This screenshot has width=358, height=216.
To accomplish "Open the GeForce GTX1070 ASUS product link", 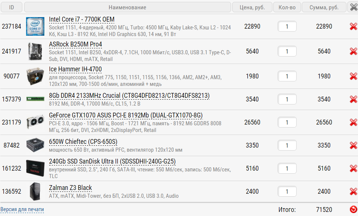I will pos(126,115).
